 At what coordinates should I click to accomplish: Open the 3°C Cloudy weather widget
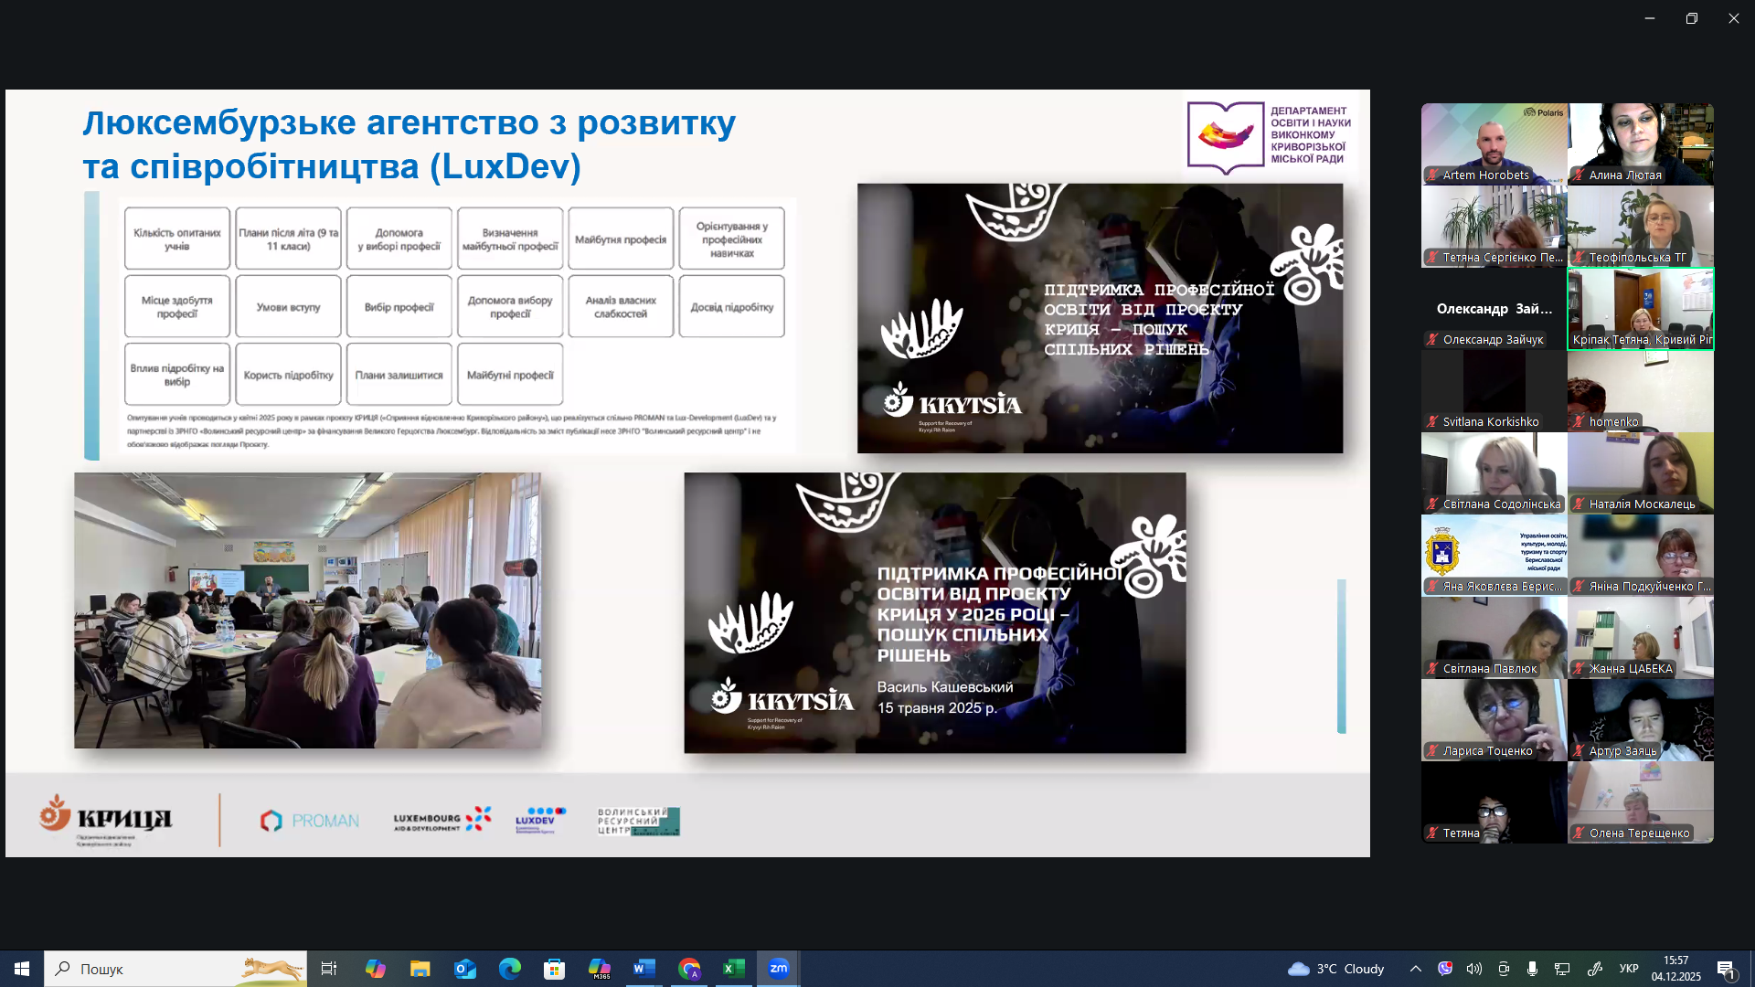[1336, 969]
